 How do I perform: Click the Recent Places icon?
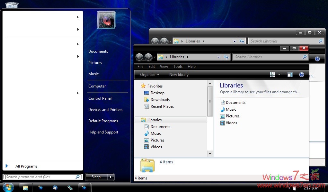click(x=147, y=106)
